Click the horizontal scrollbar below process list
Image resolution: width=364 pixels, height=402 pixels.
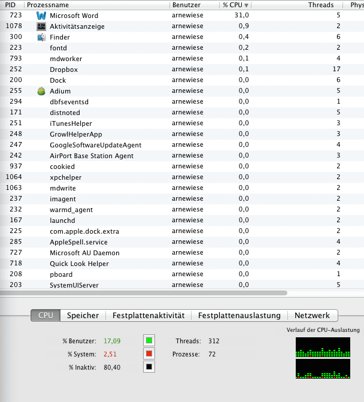coord(144,293)
